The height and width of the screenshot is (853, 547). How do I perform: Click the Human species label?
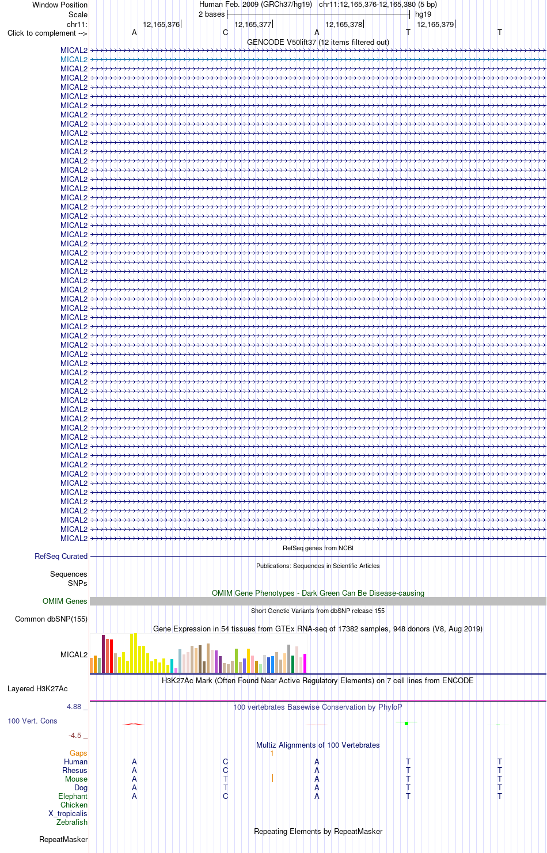75,761
